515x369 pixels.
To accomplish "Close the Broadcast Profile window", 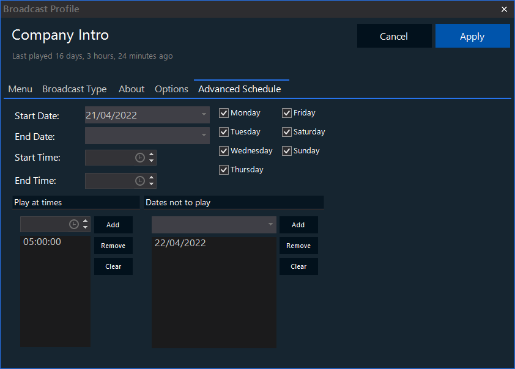I will [504, 9].
